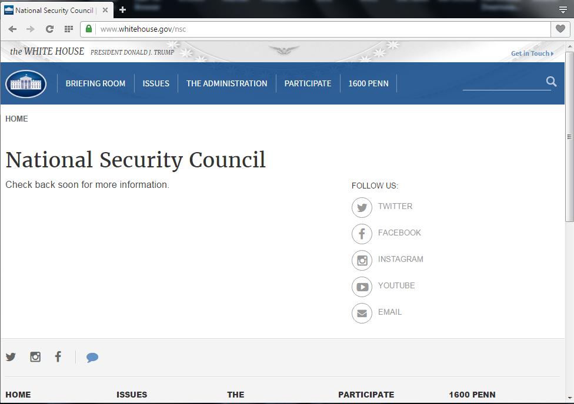Click the YOUTUBE text link
Viewport: 574px width, 404px height.
click(x=396, y=285)
